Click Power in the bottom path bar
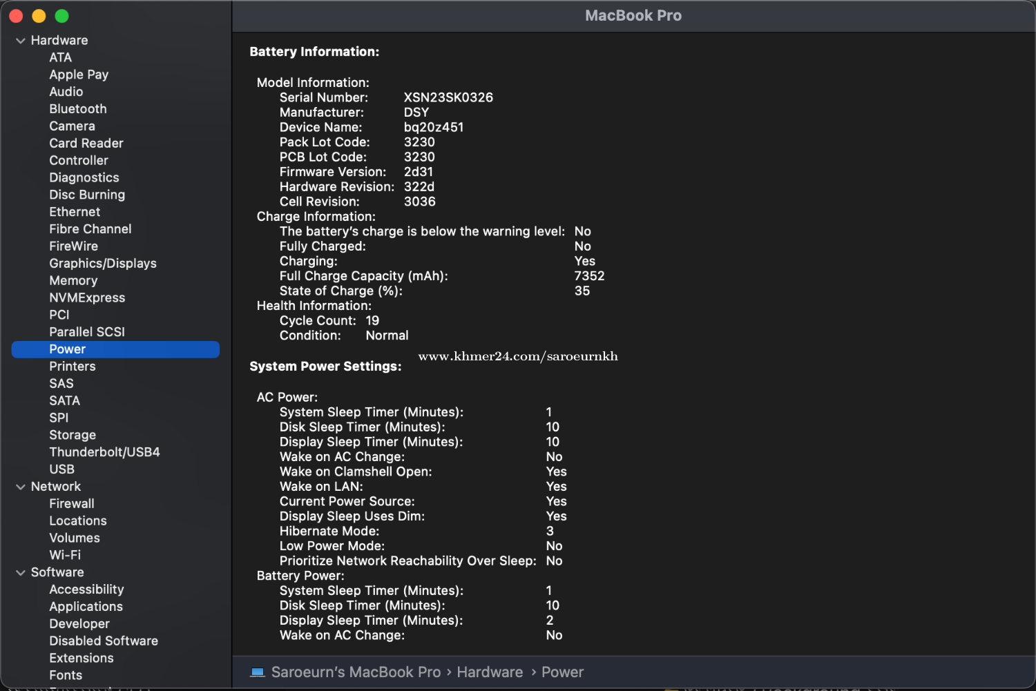 point(562,672)
